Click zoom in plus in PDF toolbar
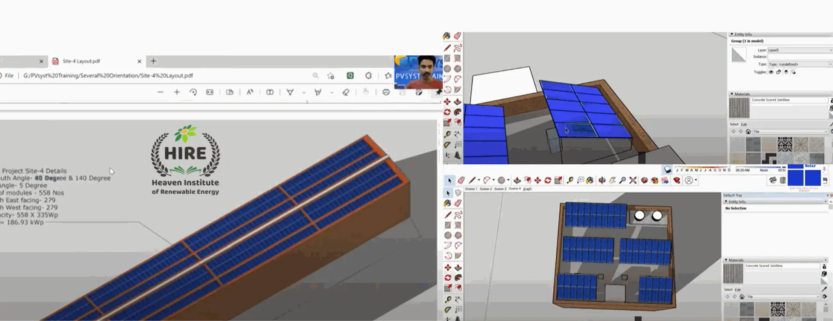Viewport: 833px width, 321px height. point(177,92)
